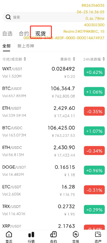The width and height of the screenshot is (107, 243).
Task: Click the +0.29% TRX/USDT change button
Action: tap(94, 210)
